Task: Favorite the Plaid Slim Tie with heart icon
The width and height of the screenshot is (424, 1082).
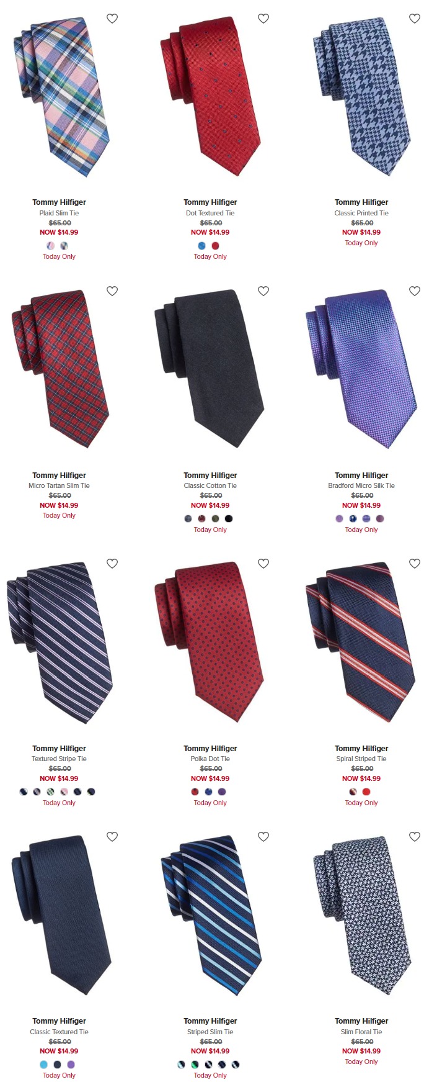Action: [112, 19]
